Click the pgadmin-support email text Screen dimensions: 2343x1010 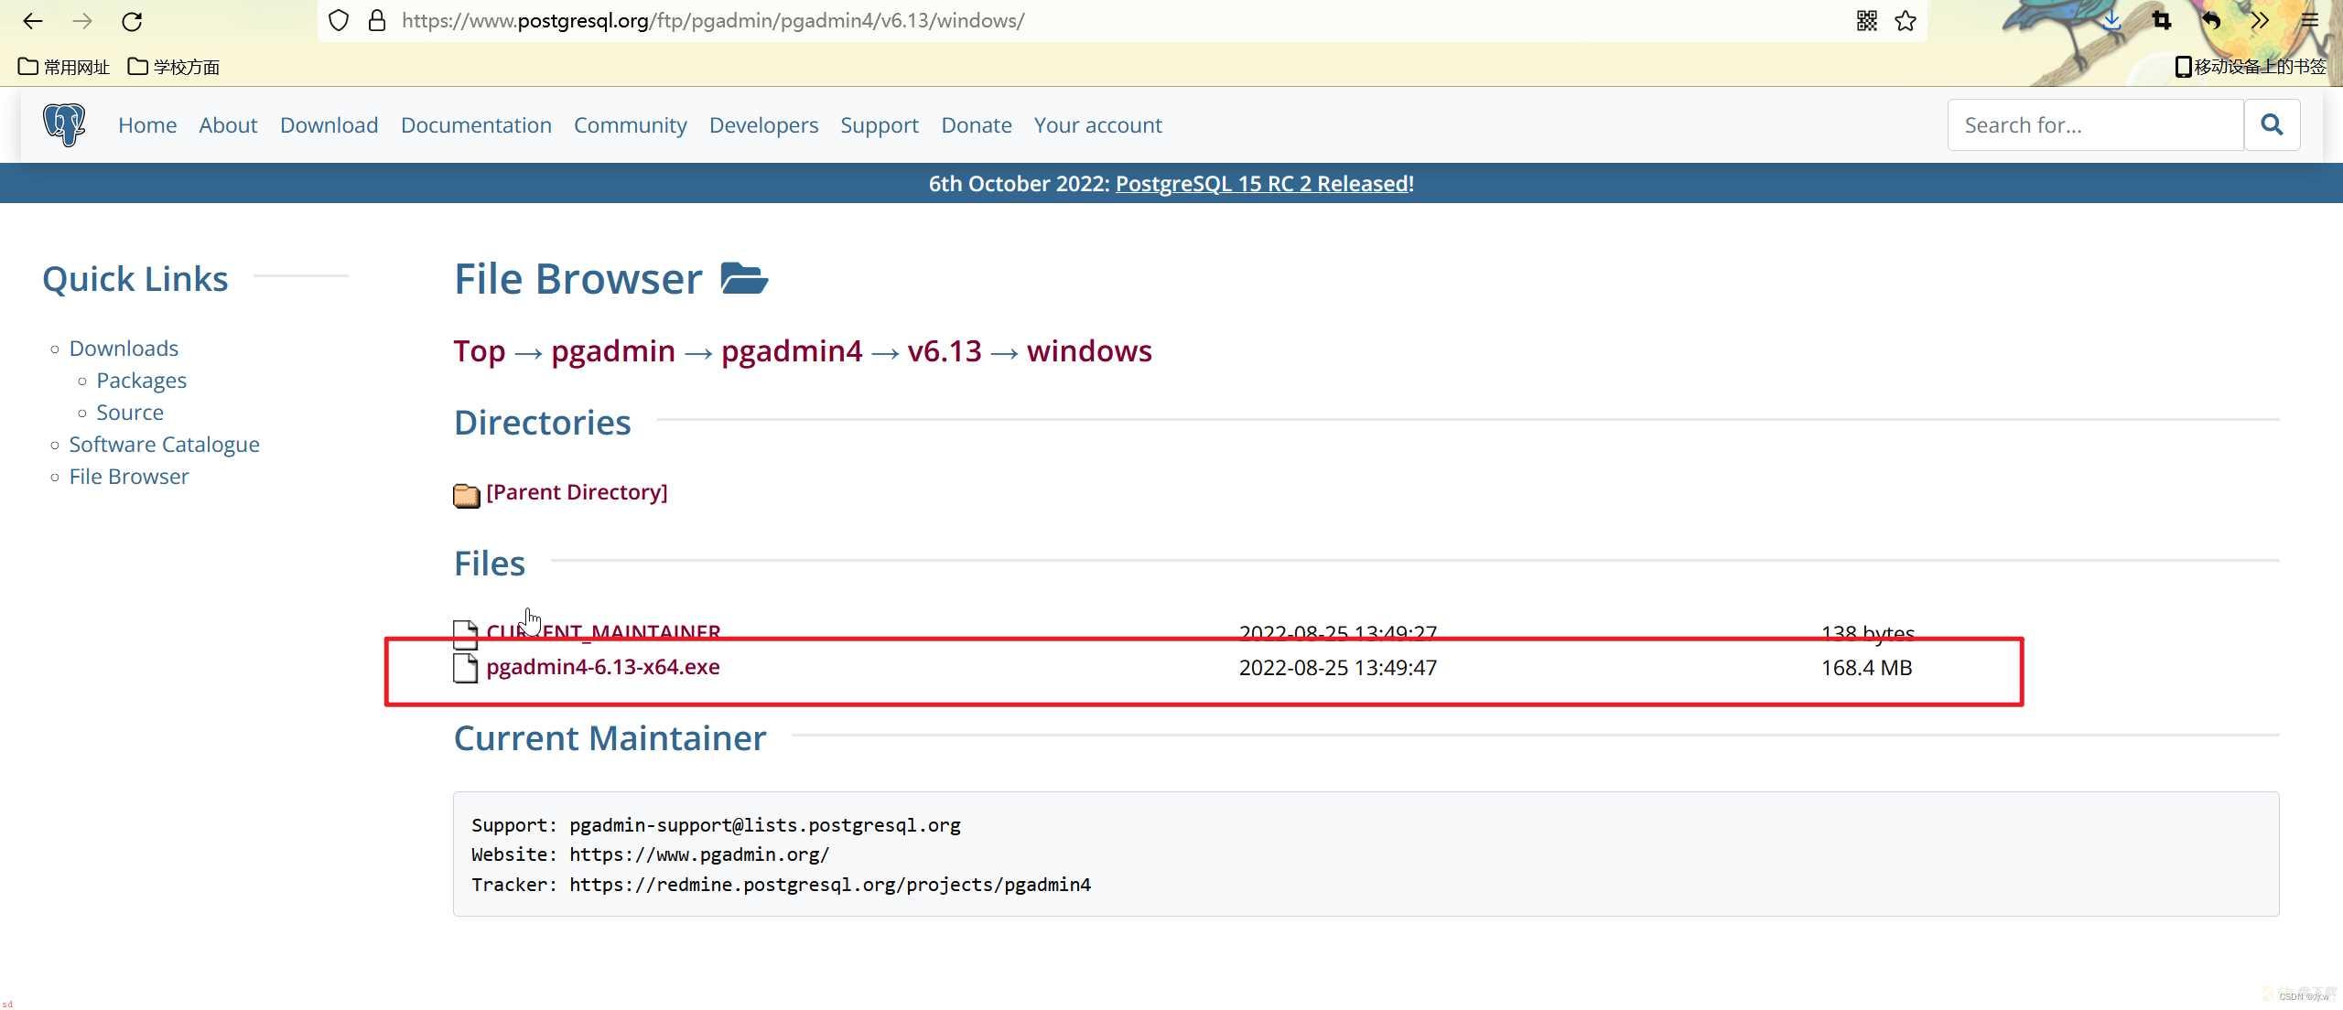point(765,825)
